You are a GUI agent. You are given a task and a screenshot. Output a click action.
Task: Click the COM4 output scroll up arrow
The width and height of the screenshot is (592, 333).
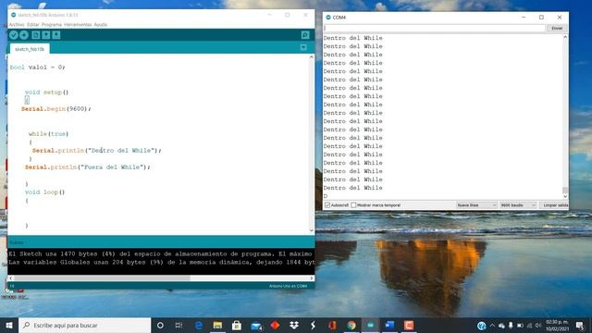point(565,37)
